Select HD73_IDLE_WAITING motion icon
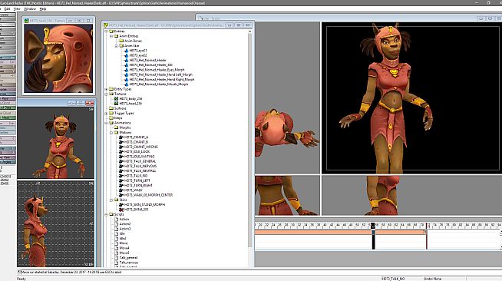 click(121, 157)
